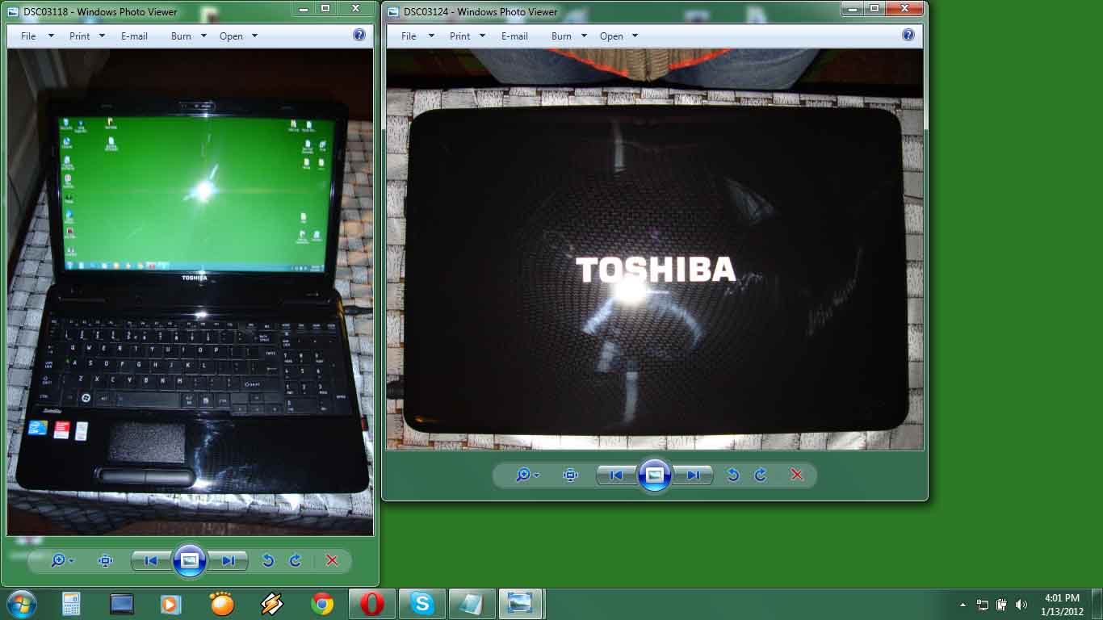Screen dimensions: 1103x620
Task: Click the help icon in DSC03124 window
Action: click(x=908, y=35)
